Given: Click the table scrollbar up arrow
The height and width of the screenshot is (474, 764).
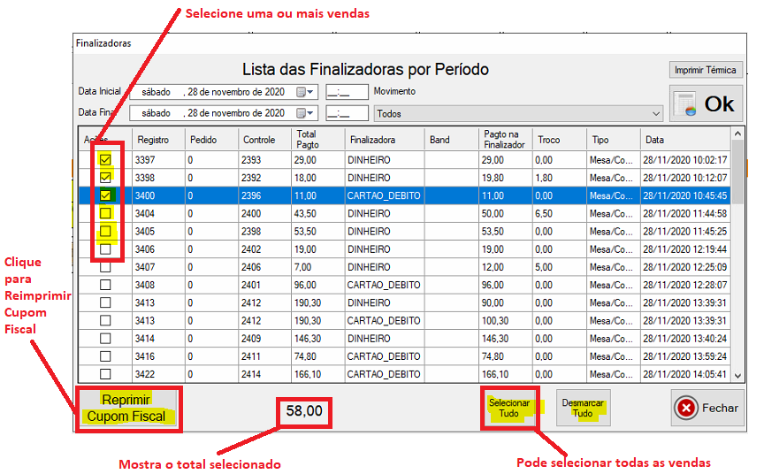Looking at the screenshot, I should click(x=737, y=134).
